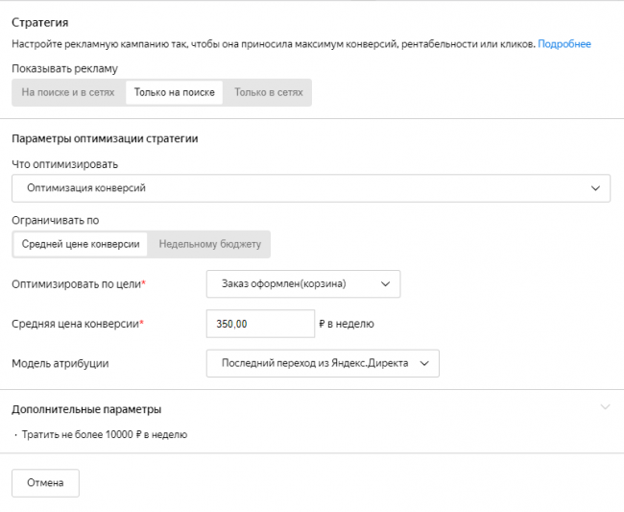The width and height of the screenshot is (624, 512).
Task: Click the 'Подробнее' link
Action: (x=564, y=44)
